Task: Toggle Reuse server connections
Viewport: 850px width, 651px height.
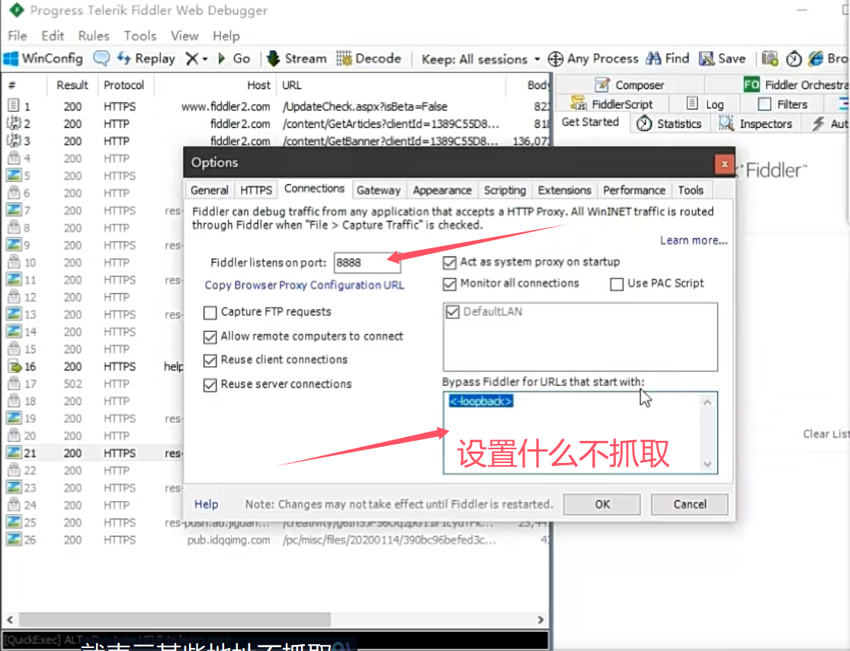Action: [x=210, y=385]
